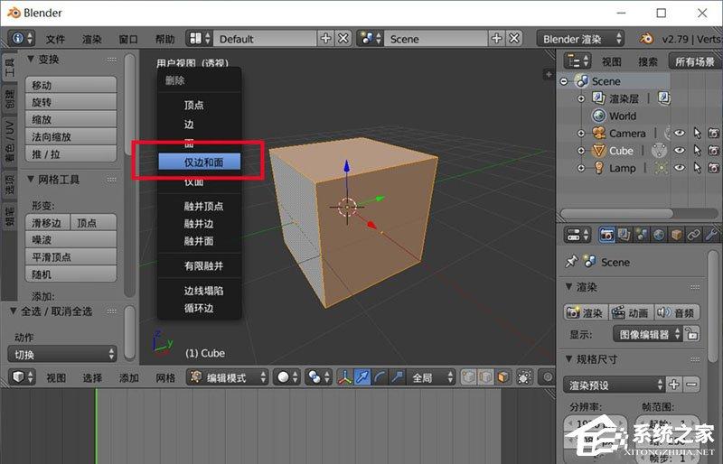Enable the rotate manipulator arc

pyautogui.click(x=380, y=377)
